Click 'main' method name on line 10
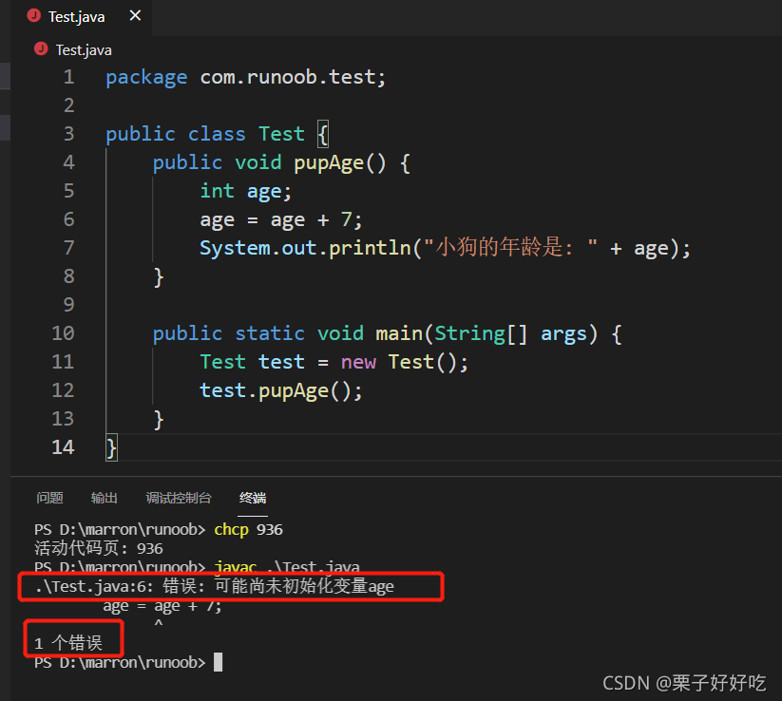The width and height of the screenshot is (782, 701). [x=399, y=333]
